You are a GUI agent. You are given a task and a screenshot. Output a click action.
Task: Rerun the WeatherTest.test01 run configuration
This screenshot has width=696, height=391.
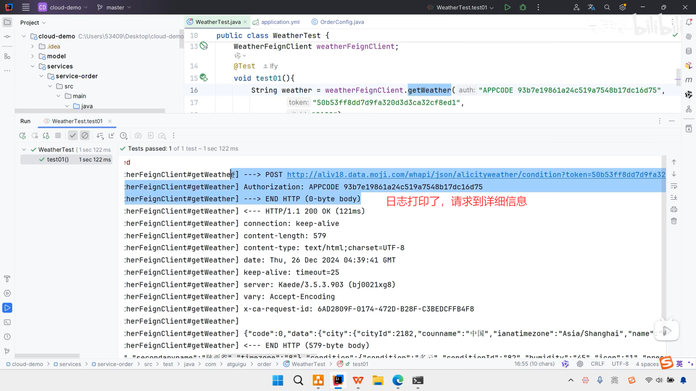[x=22, y=135]
